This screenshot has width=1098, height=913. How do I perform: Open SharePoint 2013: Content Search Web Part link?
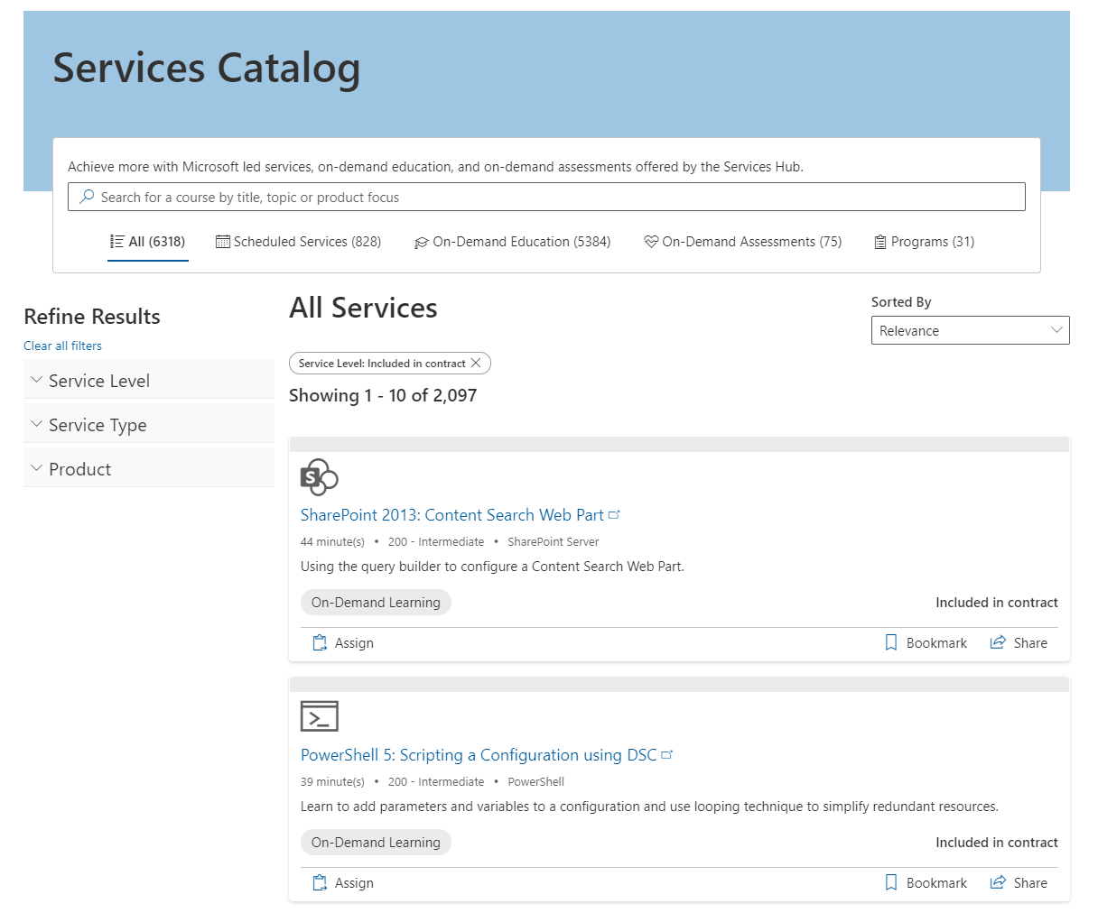pyautogui.click(x=451, y=515)
